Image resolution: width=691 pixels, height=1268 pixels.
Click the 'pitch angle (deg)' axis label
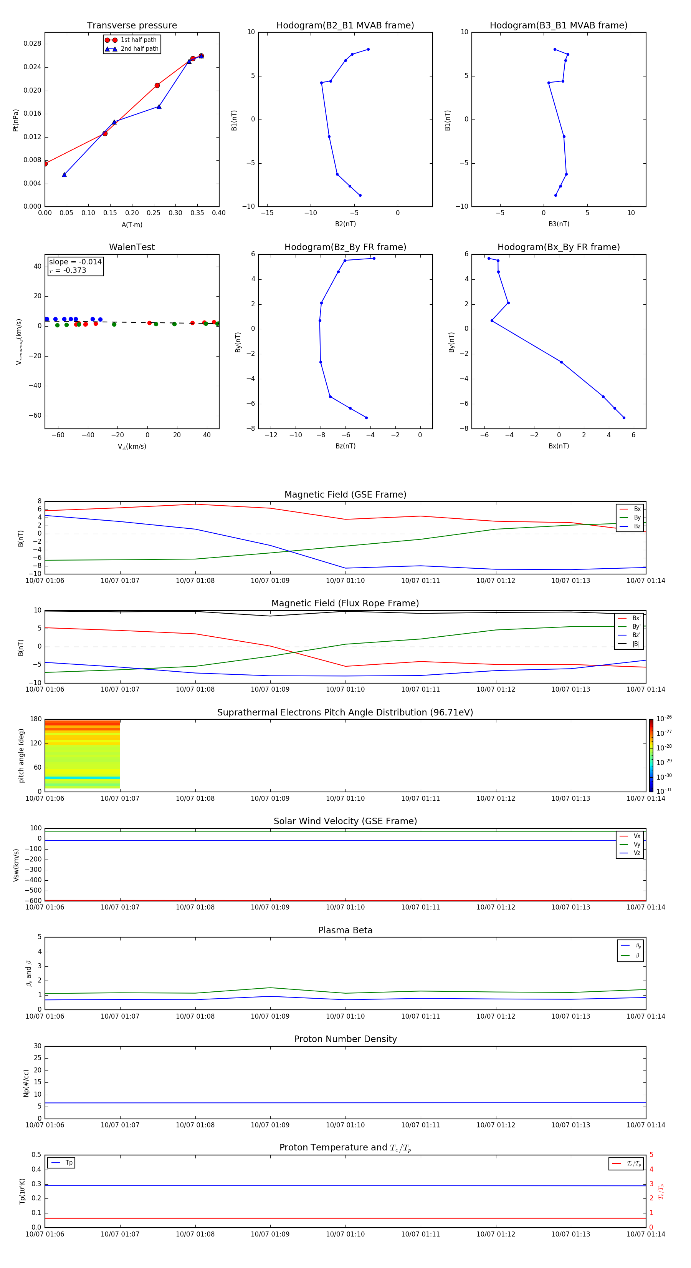(21, 755)
